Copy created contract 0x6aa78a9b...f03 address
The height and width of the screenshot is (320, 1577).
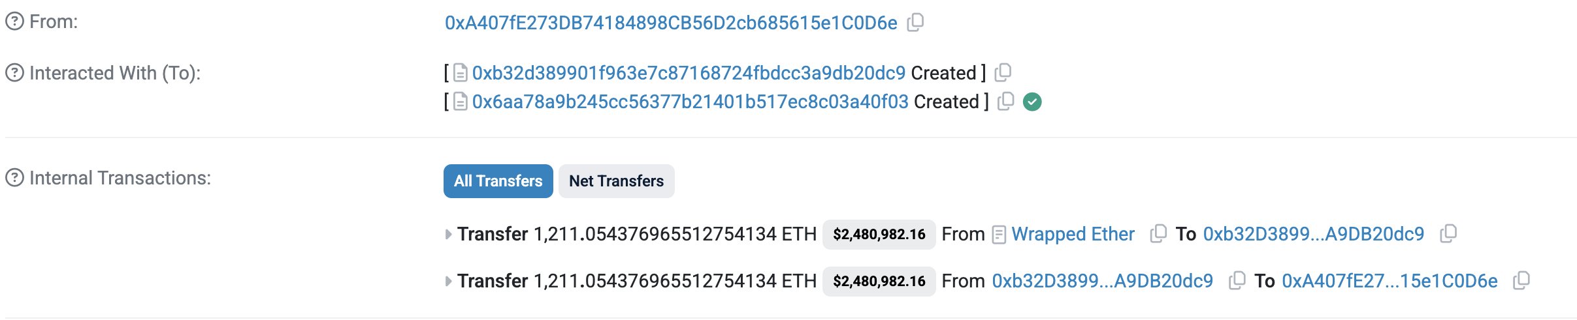[x=1005, y=101]
